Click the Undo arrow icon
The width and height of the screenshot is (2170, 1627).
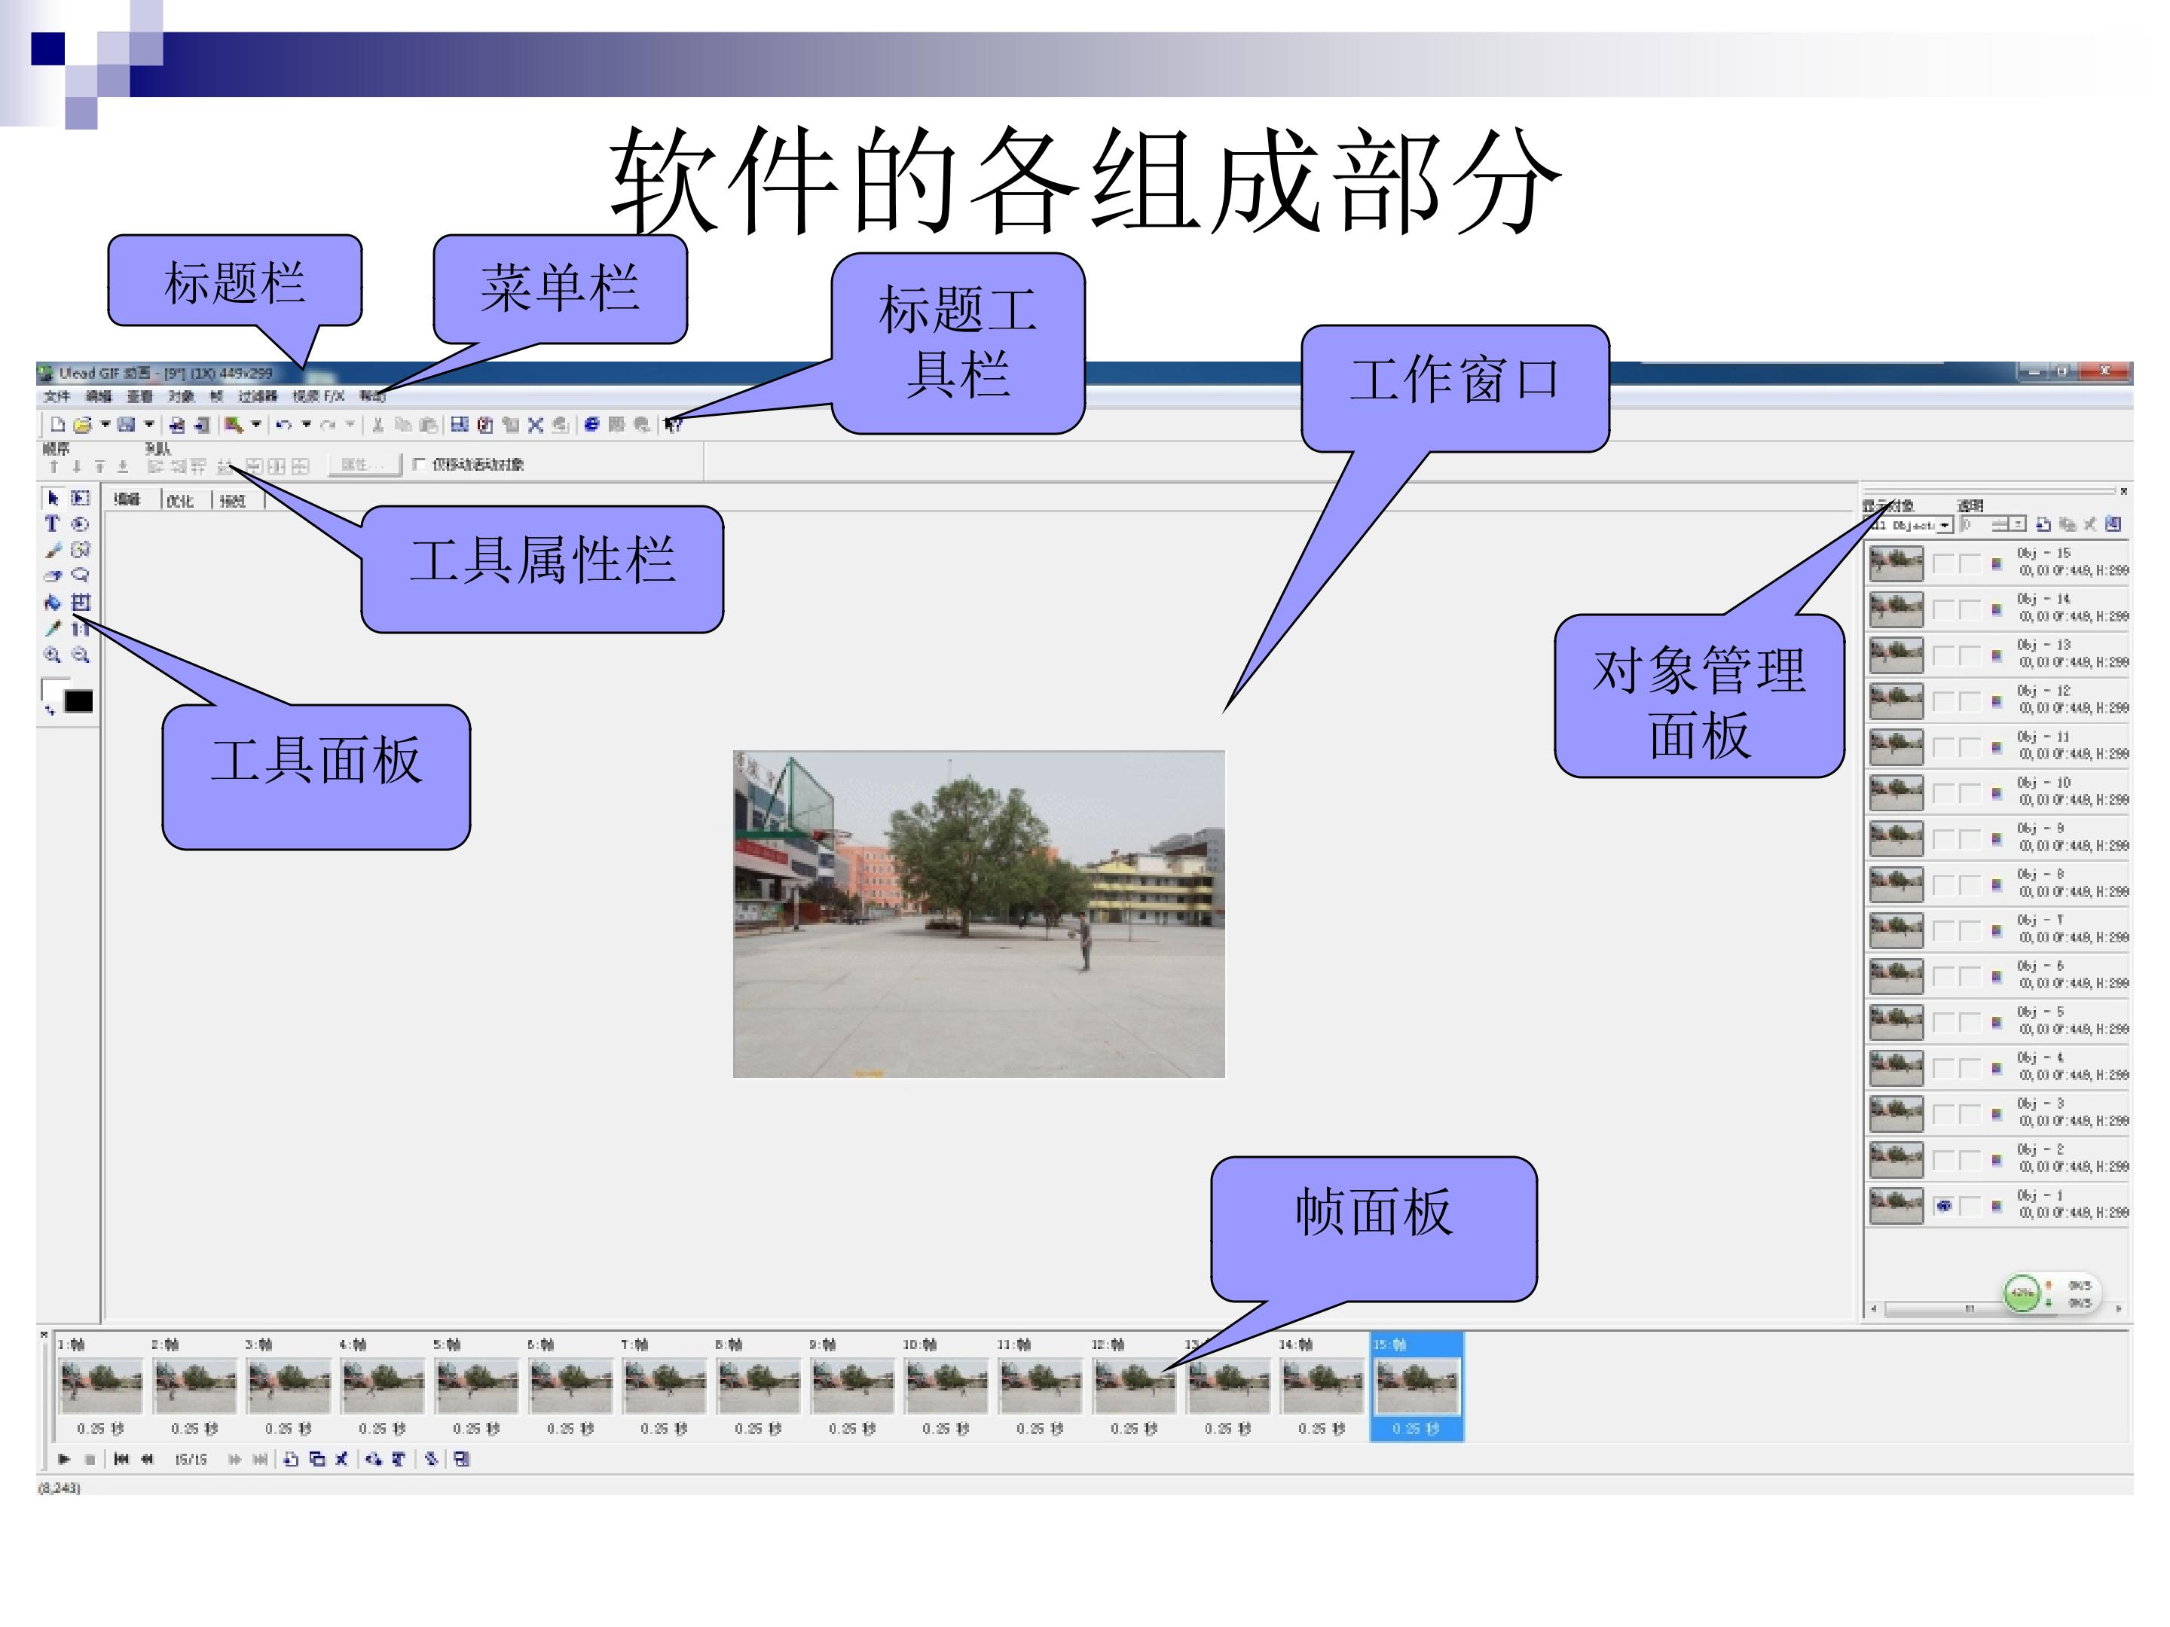pyautogui.click(x=283, y=425)
